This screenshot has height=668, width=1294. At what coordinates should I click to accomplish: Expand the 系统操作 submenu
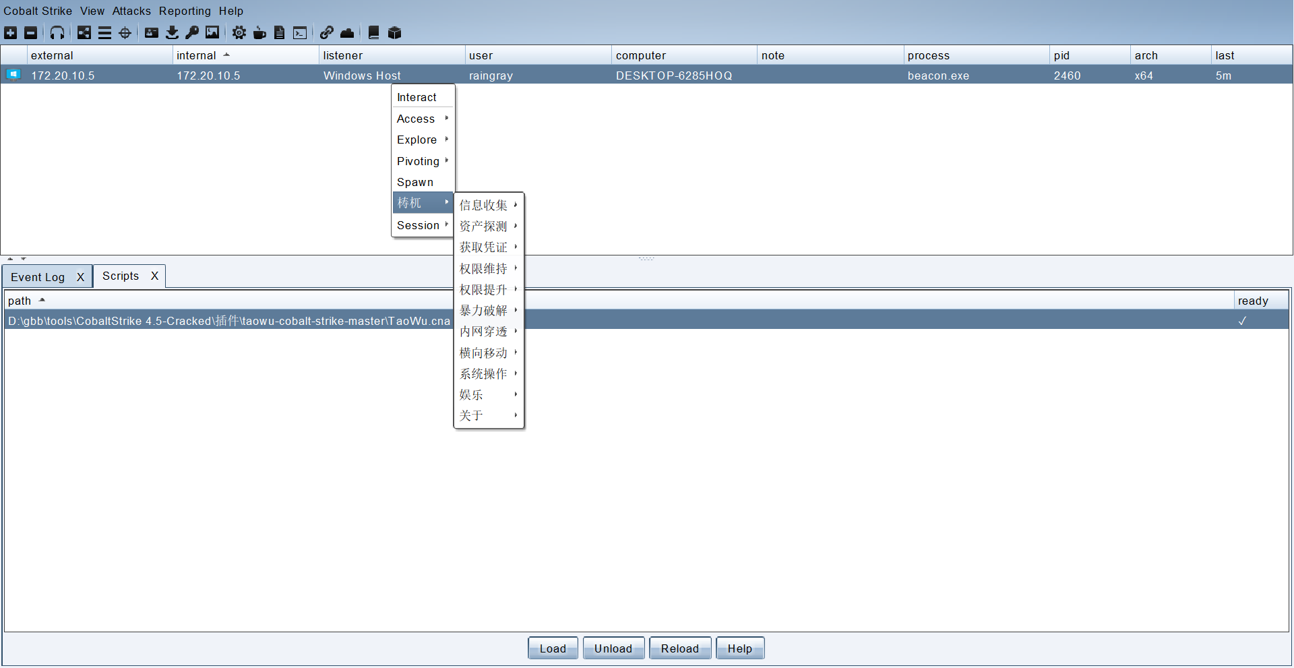[x=489, y=373]
